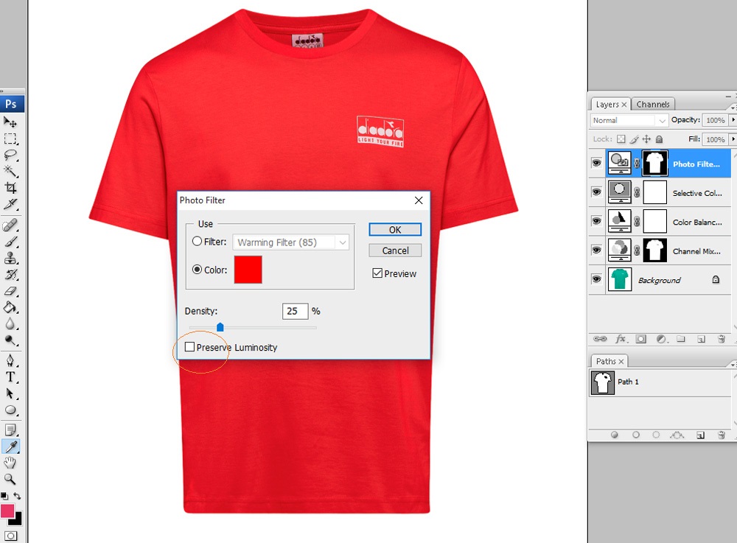Open the Opacity slider arrow
This screenshot has height=543, width=737.
point(733,120)
